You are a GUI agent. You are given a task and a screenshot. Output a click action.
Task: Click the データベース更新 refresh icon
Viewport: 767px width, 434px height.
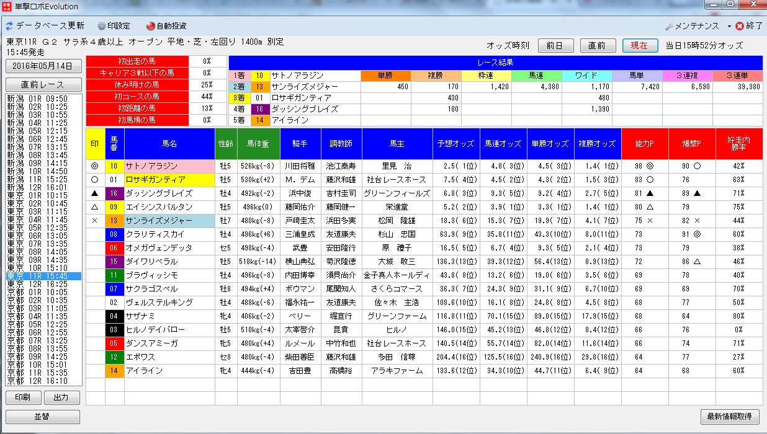9,26
